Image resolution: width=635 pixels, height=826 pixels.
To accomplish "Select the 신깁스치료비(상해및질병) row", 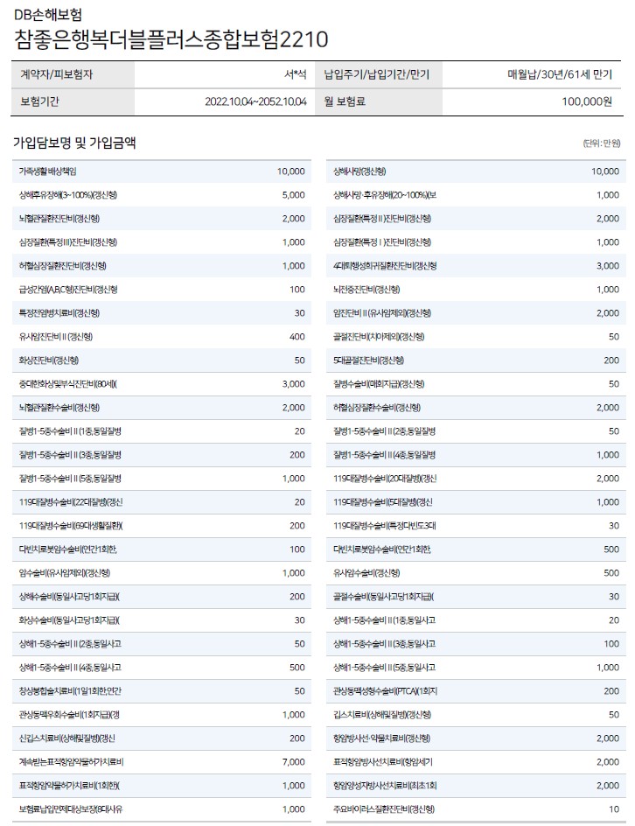I will tap(162, 738).
